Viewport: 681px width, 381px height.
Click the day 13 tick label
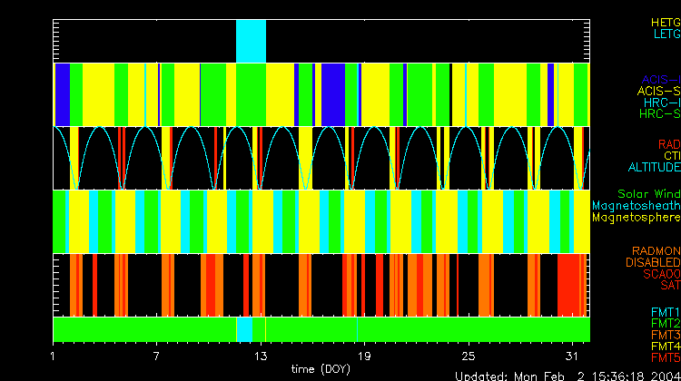click(262, 355)
